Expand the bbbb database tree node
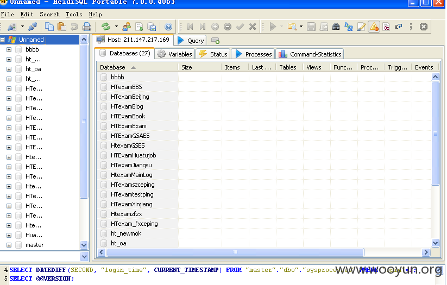Viewport: 447px width, 285px height. pos(9,49)
